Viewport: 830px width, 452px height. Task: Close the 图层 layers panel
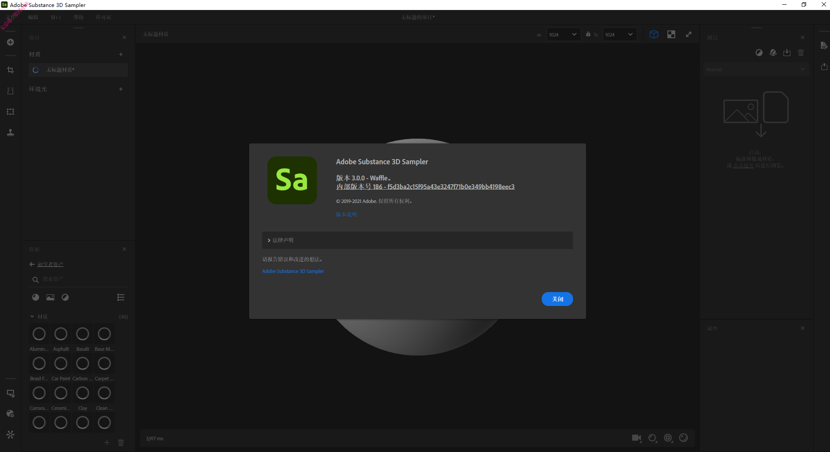pos(803,38)
